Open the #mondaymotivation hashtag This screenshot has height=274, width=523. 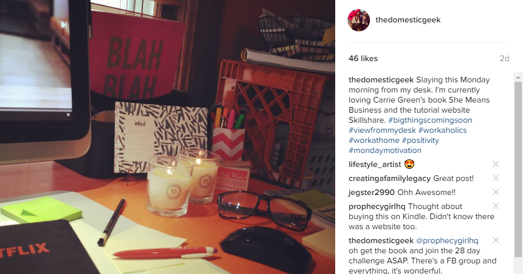click(385, 150)
